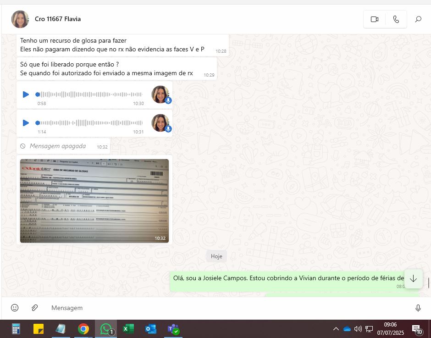Screen dimensions: 431x338
Task: Expand the system tray hidden icons chevron
Action: (x=336, y=329)
